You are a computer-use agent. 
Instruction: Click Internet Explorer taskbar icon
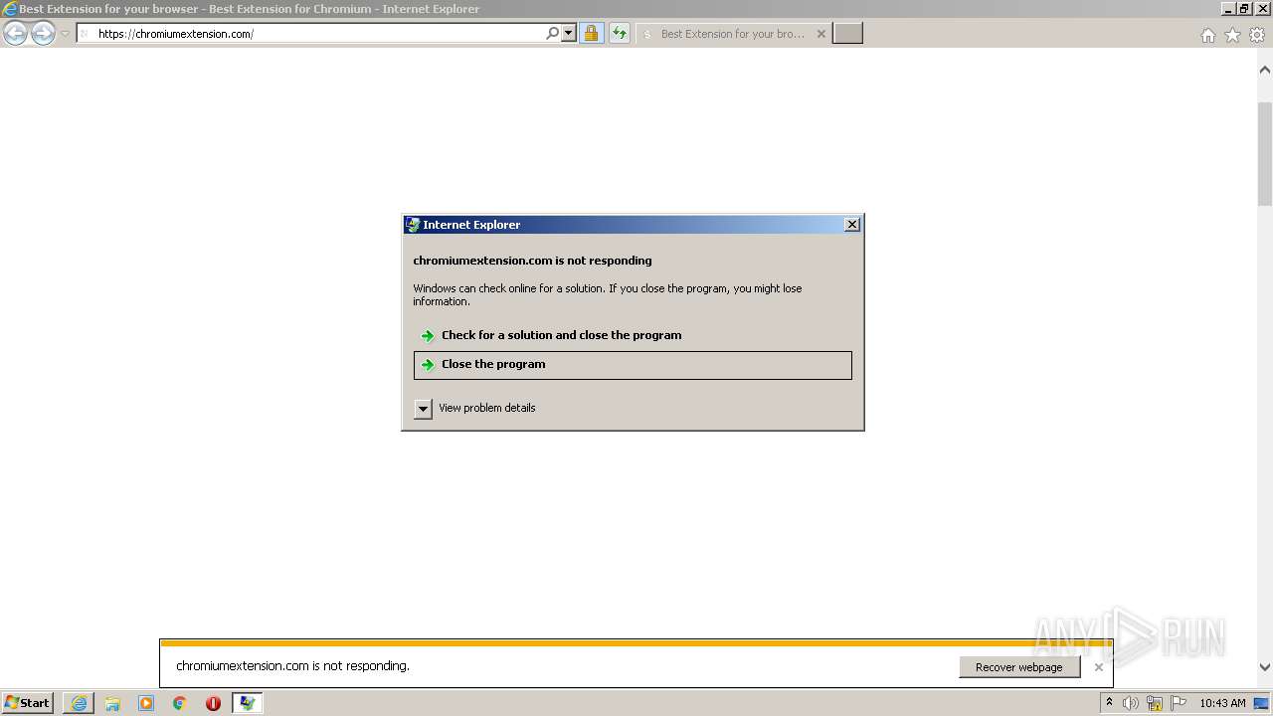79,703
